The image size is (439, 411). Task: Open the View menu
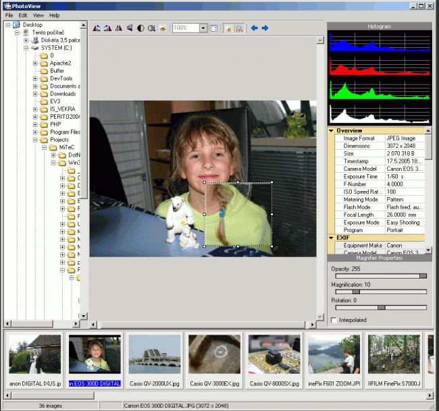[x=38, y=16]
